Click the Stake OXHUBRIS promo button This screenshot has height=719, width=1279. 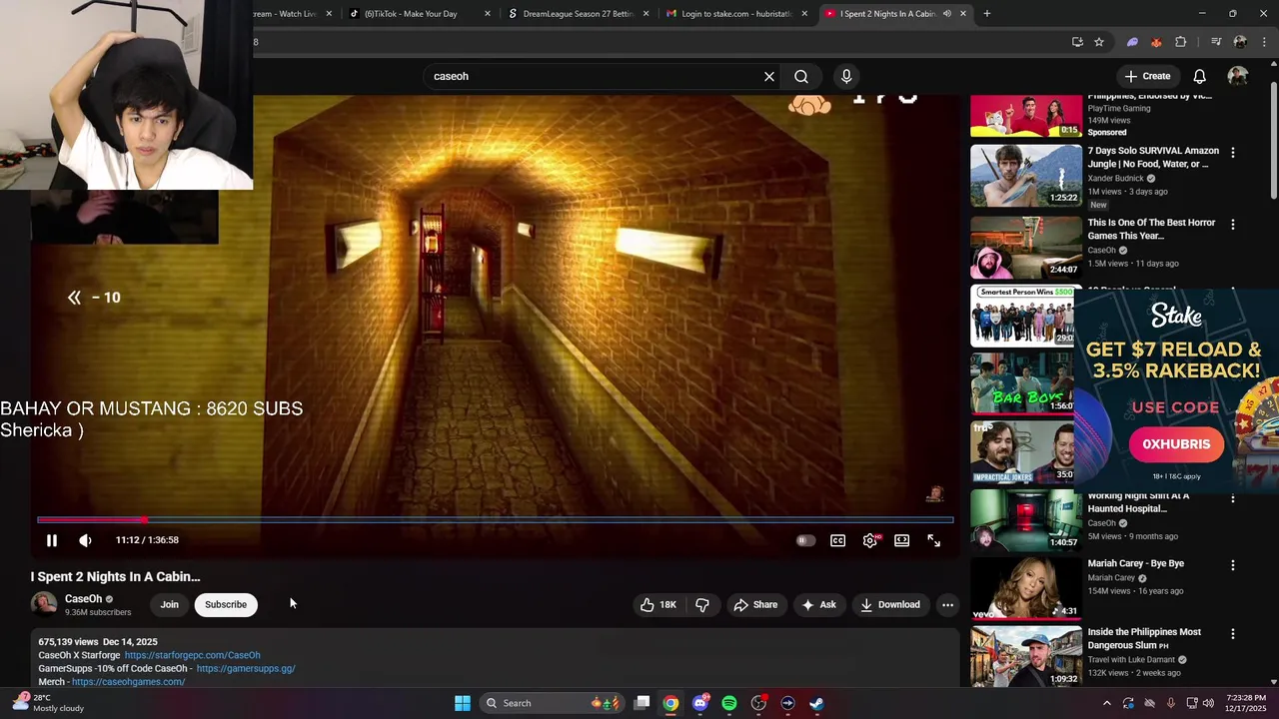tap(1177, 444)
